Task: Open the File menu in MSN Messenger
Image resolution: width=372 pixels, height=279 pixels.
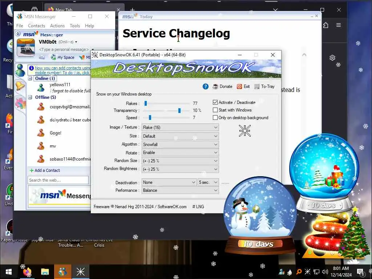Action: [20, 26]
